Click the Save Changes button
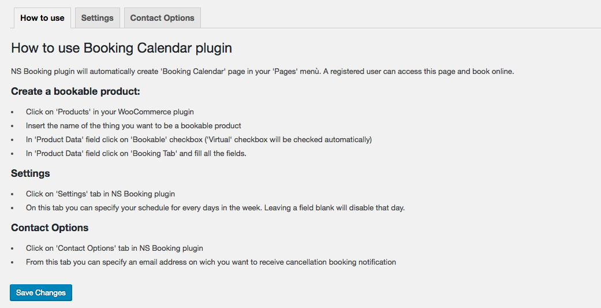Viewport: 601px width, 308px height. click(41, 292)
